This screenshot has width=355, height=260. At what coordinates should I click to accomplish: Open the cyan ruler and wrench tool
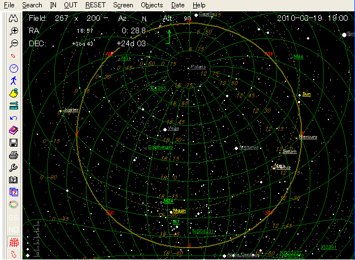click(14, 105)
